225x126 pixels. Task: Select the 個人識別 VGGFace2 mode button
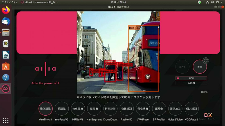click(192, 109)
